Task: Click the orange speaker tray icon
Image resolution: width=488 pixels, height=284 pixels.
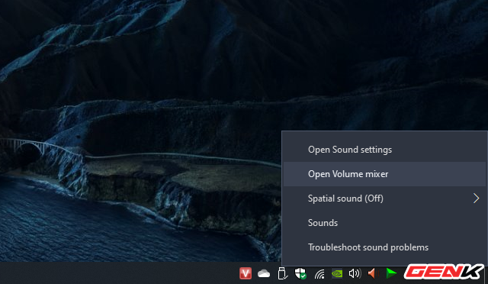Action: point(373,273)
